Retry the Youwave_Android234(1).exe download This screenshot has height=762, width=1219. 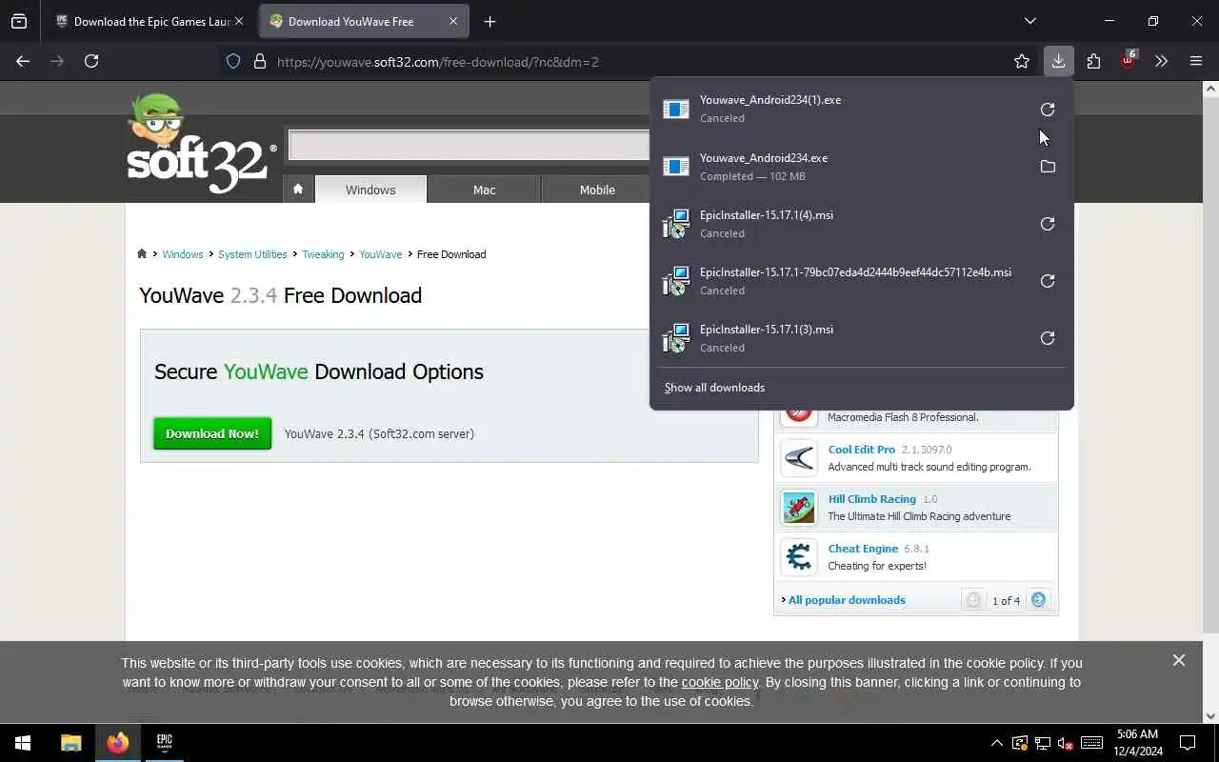click(1048, 110)
